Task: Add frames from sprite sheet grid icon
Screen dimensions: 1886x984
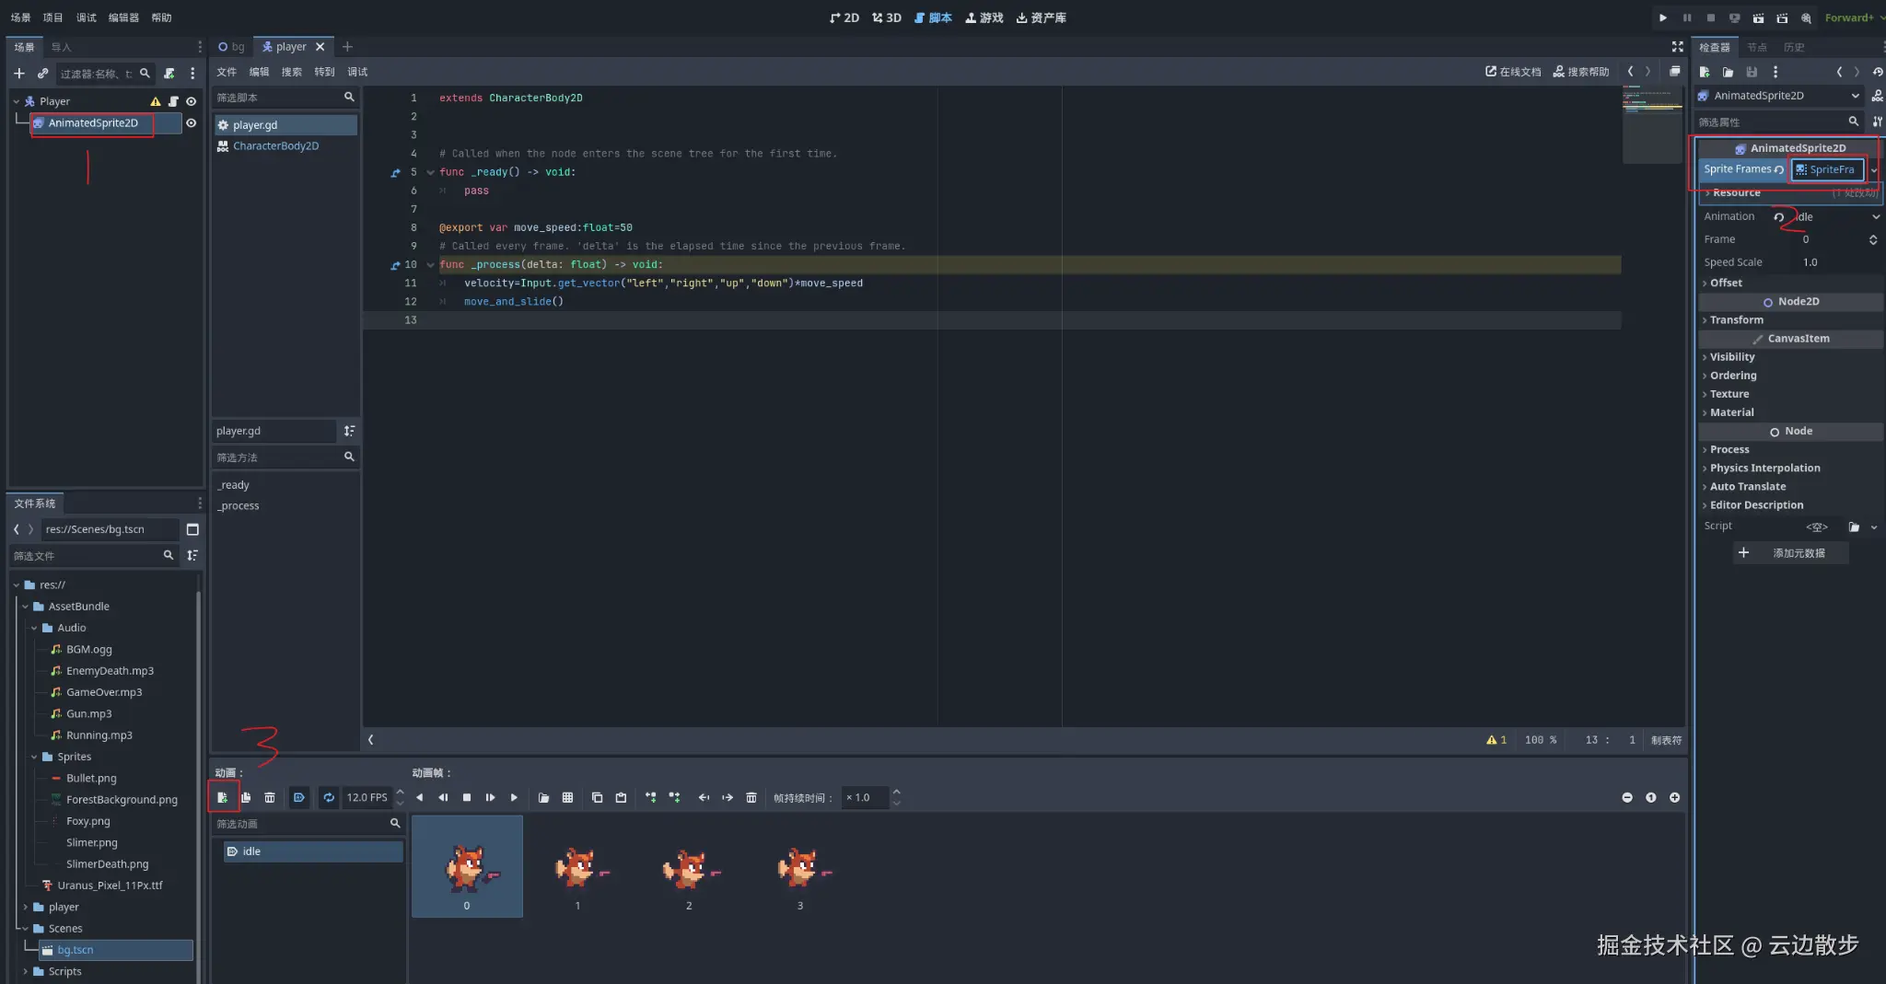Action: [567, 797]
